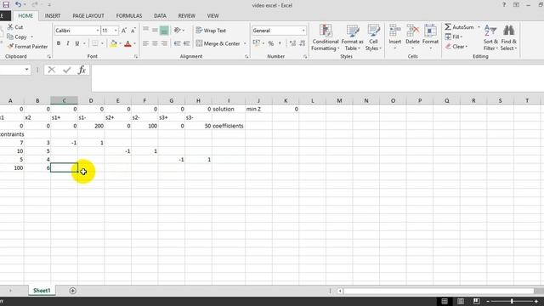Click the Insert Function fx icon

click(82, 70)
